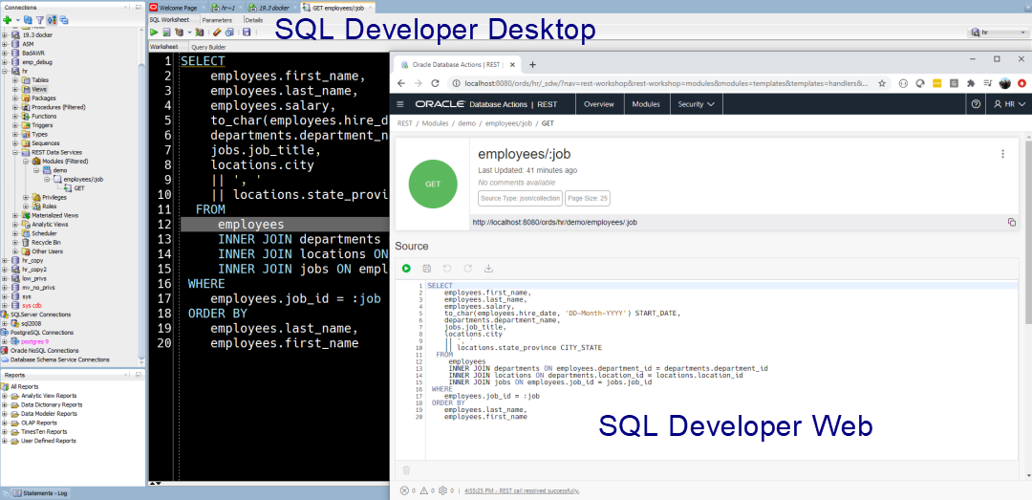Go back with the browser back arrow

[x=400, y=84]
